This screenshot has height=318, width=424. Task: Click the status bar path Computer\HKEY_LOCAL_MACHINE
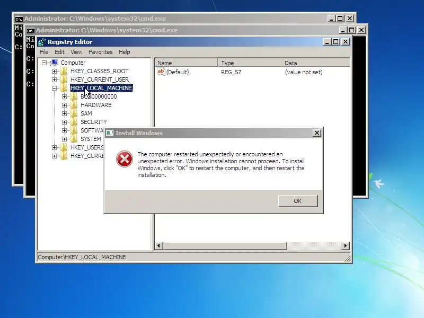point(82,257)
